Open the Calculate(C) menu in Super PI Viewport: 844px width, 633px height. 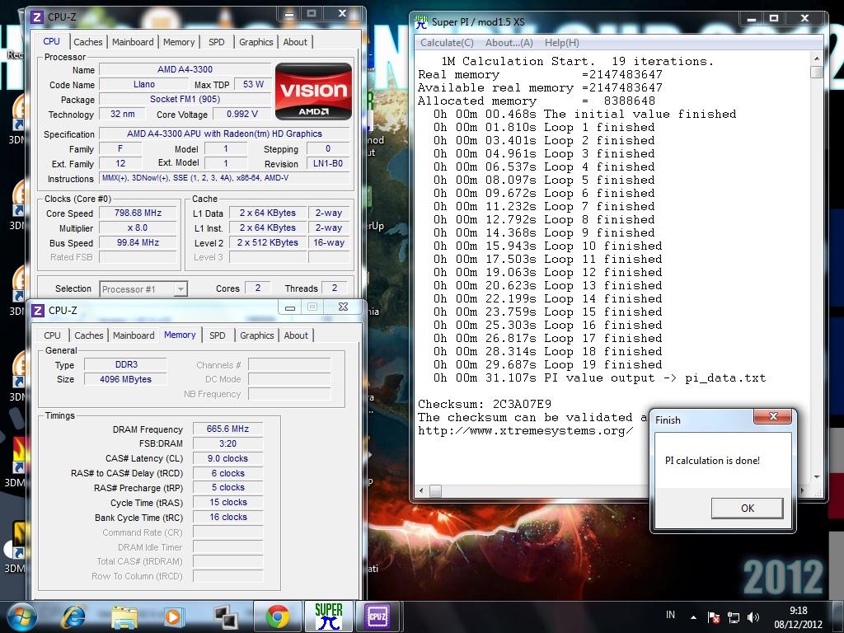click(x=447, y=43)
